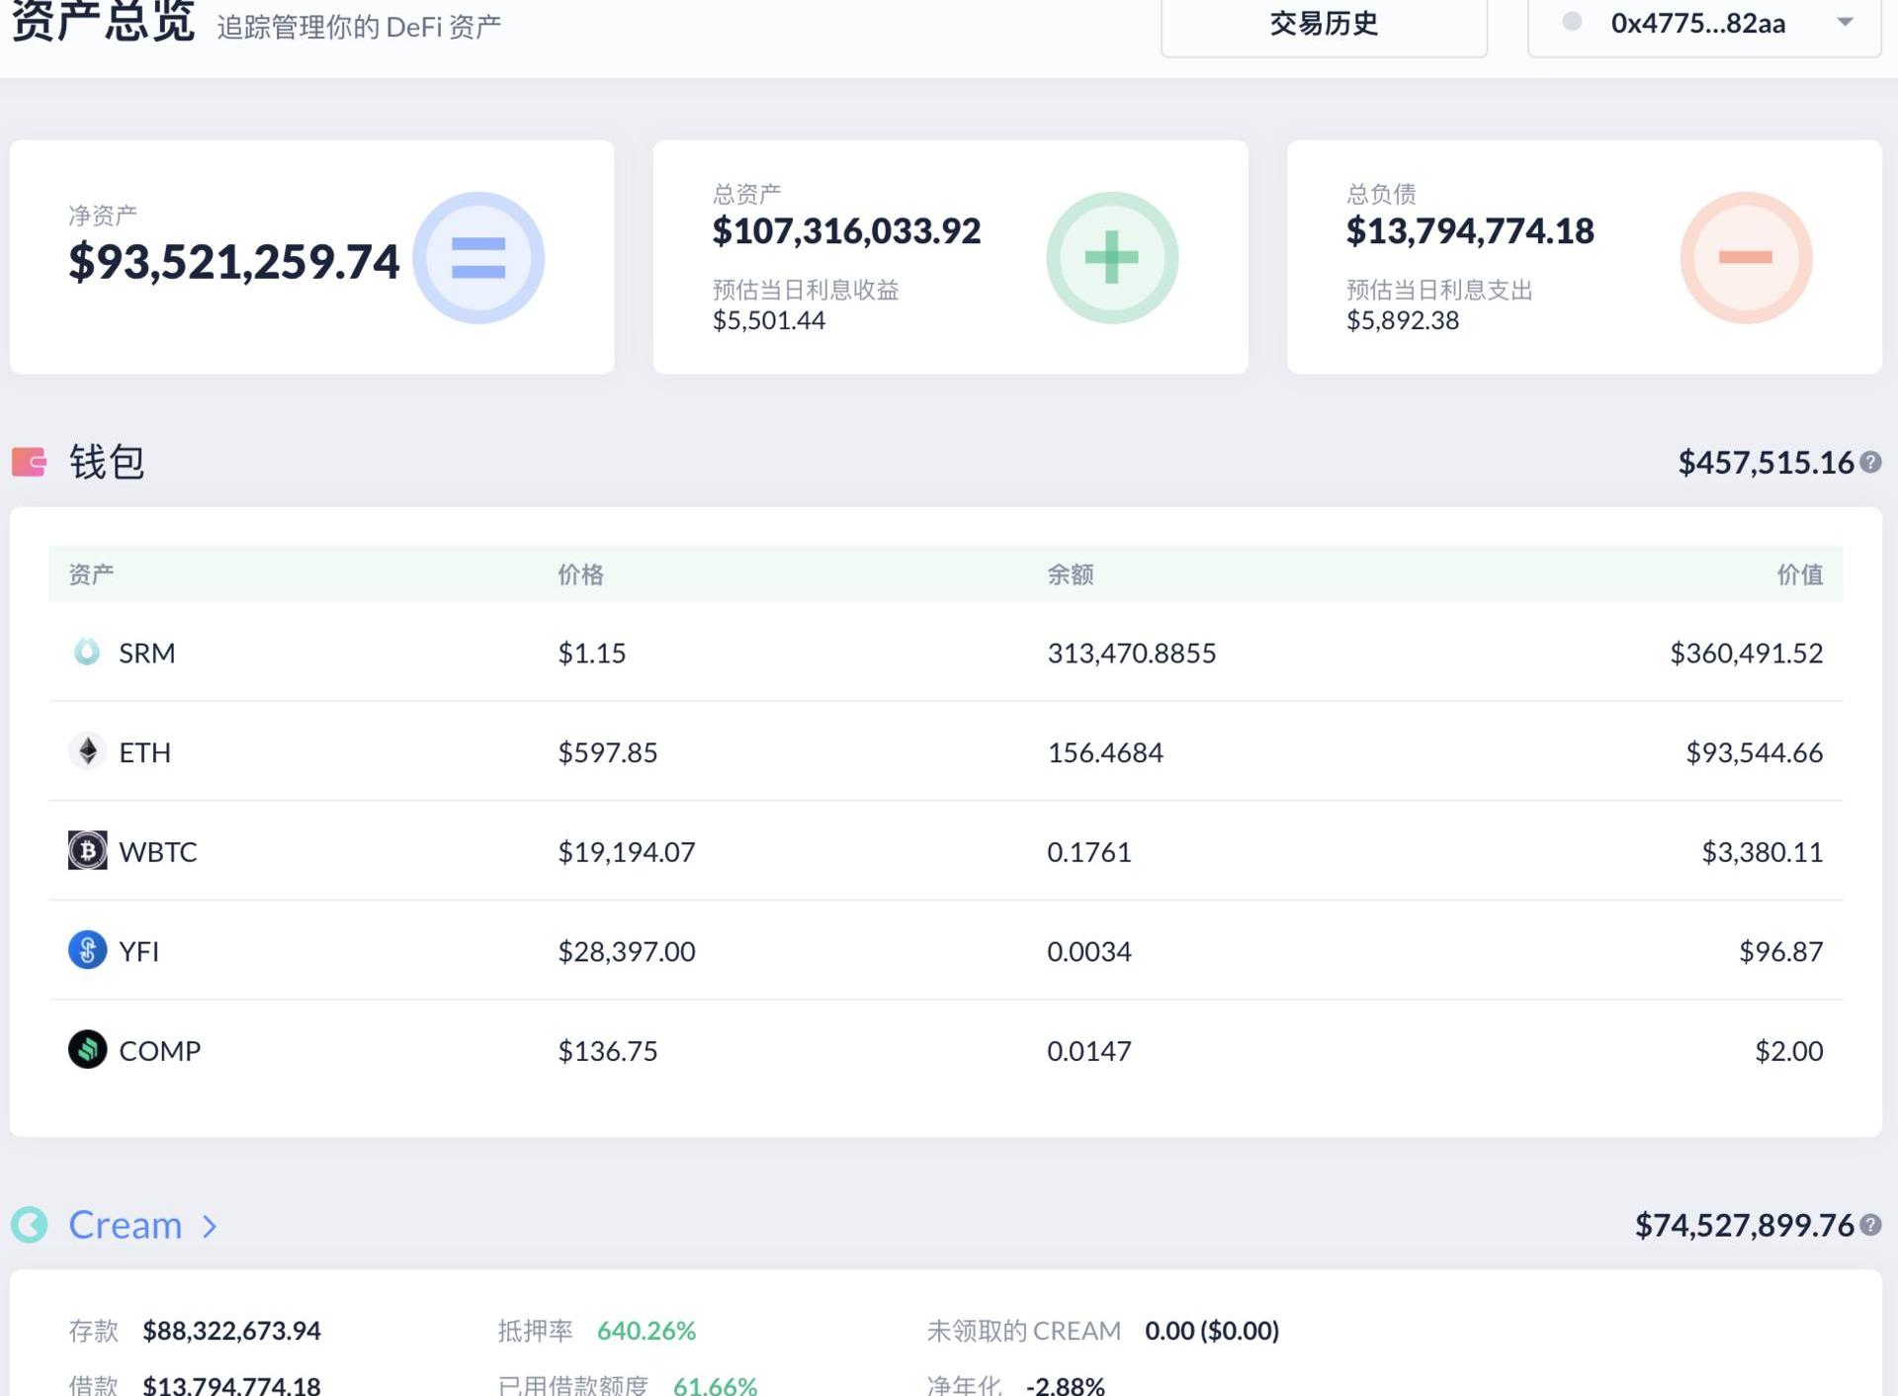Click the 价值 column header
This screenshot has width=1898, height=1396.
[1799, 574]
